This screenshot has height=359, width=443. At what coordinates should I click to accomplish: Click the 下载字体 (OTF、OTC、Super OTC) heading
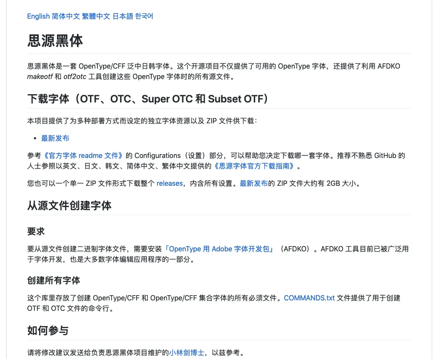[x=148, y=99]
